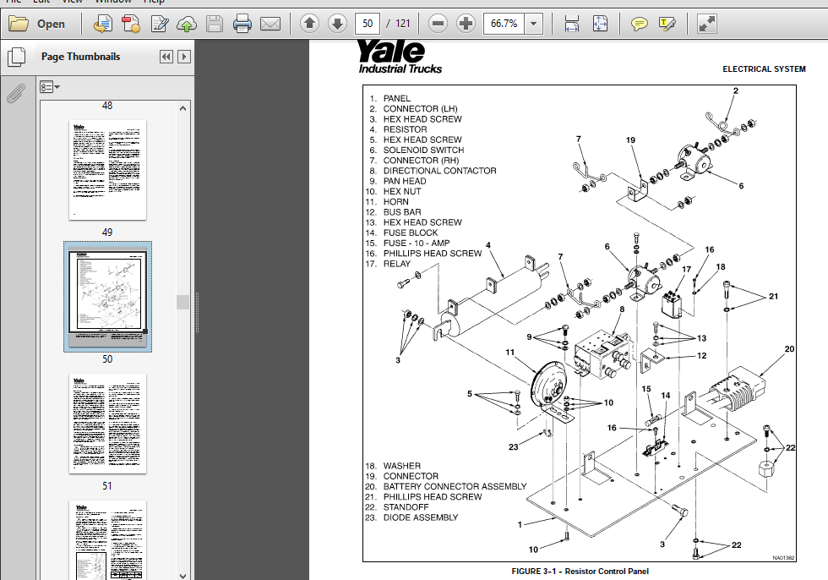Click the 66.7% zoom value field
The height and width of the screenshot is (580, 828).
pos(504,24)
